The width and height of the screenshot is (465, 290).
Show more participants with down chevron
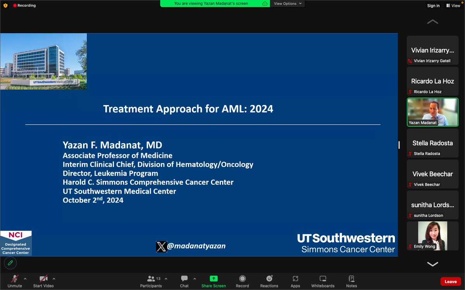pos(432,264)
